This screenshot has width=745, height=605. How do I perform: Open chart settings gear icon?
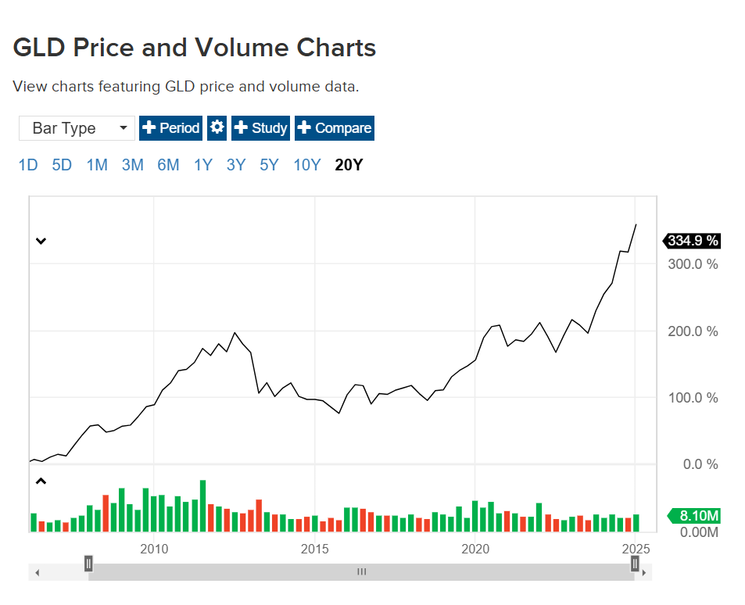(217, 128)
